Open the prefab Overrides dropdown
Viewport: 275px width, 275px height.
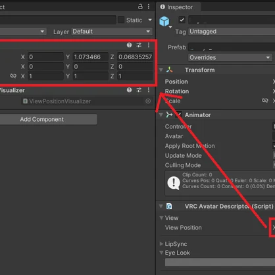pyautogui.click(x=230, y=57)
